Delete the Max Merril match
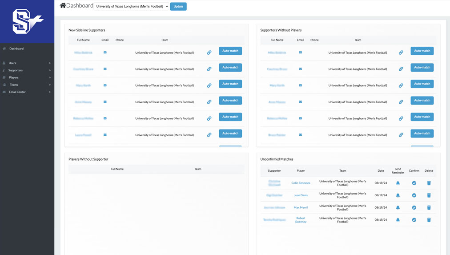This screenshot has width=450, height=255. 429,207
